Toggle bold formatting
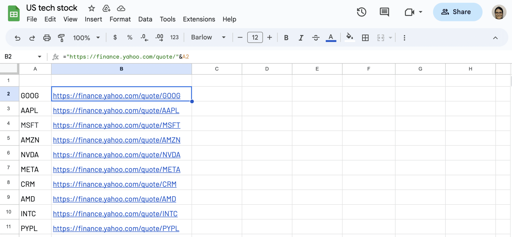Screen dimensions: 512x237 (286, 38)
